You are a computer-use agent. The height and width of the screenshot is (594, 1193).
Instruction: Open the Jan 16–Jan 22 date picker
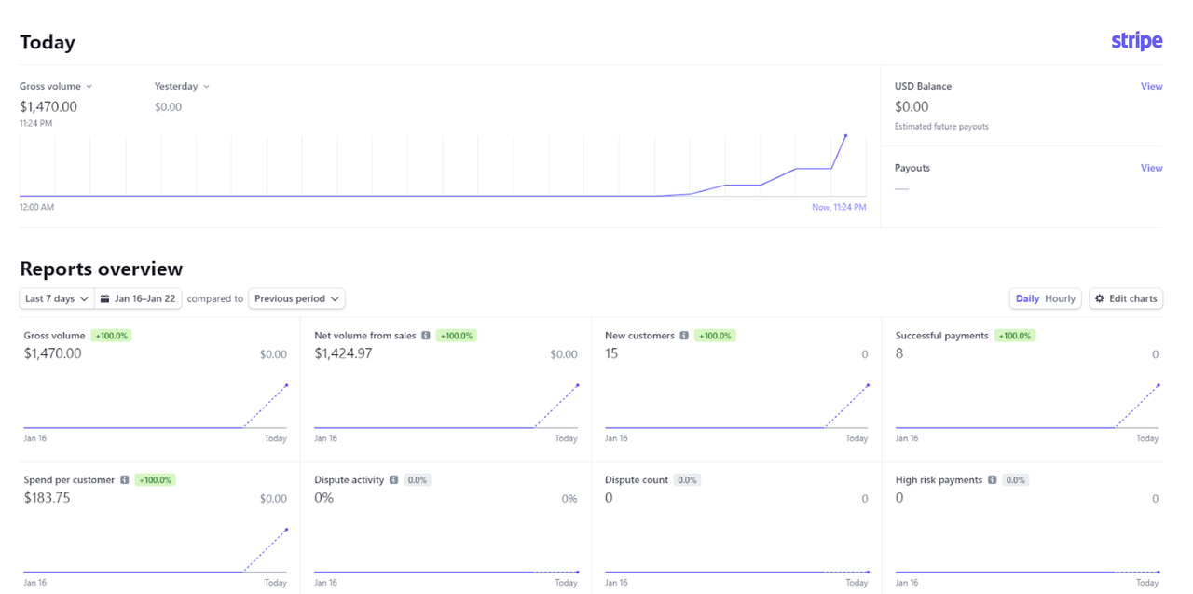coord(138,299)
